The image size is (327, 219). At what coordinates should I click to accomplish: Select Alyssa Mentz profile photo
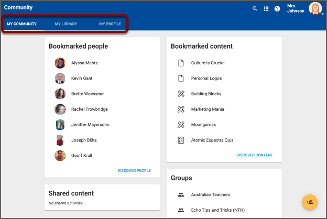[x=60, y=63]
